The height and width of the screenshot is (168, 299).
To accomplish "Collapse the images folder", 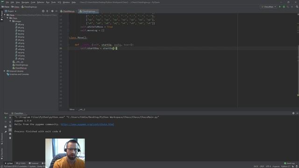I will 10,21.
